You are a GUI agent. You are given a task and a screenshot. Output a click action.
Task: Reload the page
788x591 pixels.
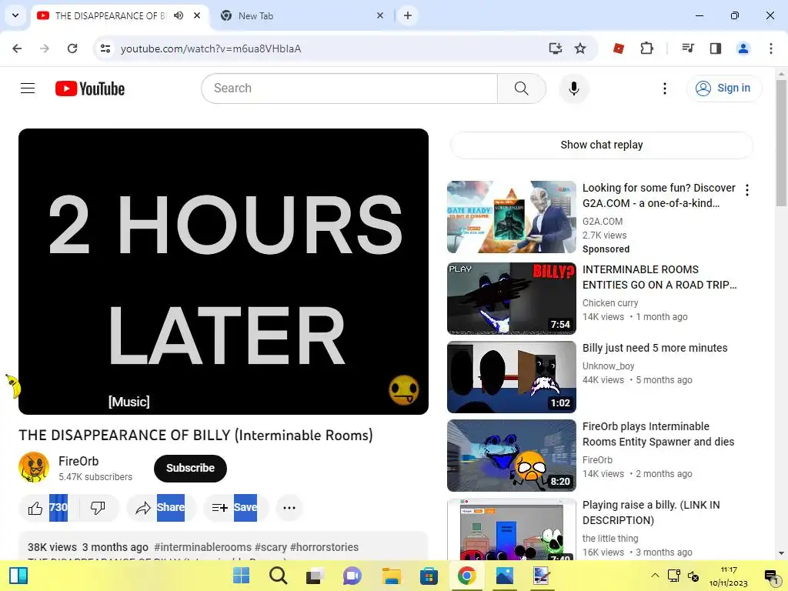coord(72,48)
